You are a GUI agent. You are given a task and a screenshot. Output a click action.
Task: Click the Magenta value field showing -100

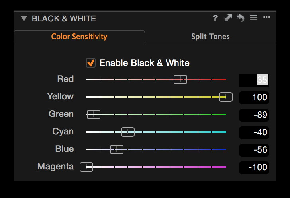pos(254,167)
